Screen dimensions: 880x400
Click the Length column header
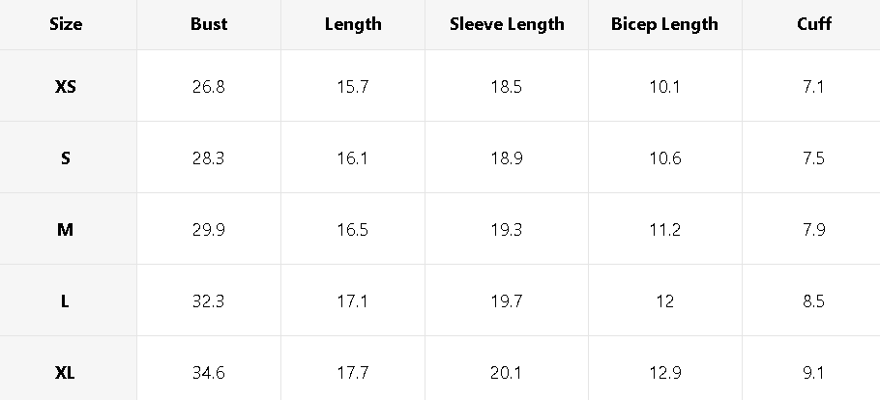(x=353, y=24)
